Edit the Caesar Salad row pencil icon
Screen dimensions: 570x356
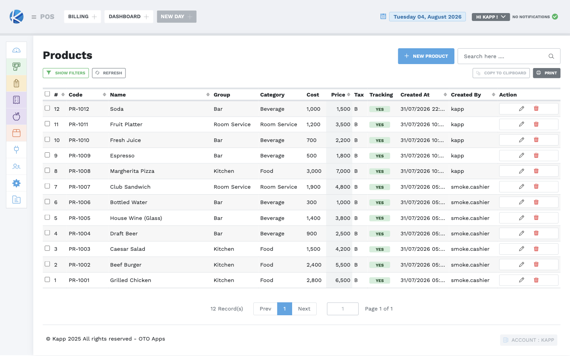pos(522,249)
